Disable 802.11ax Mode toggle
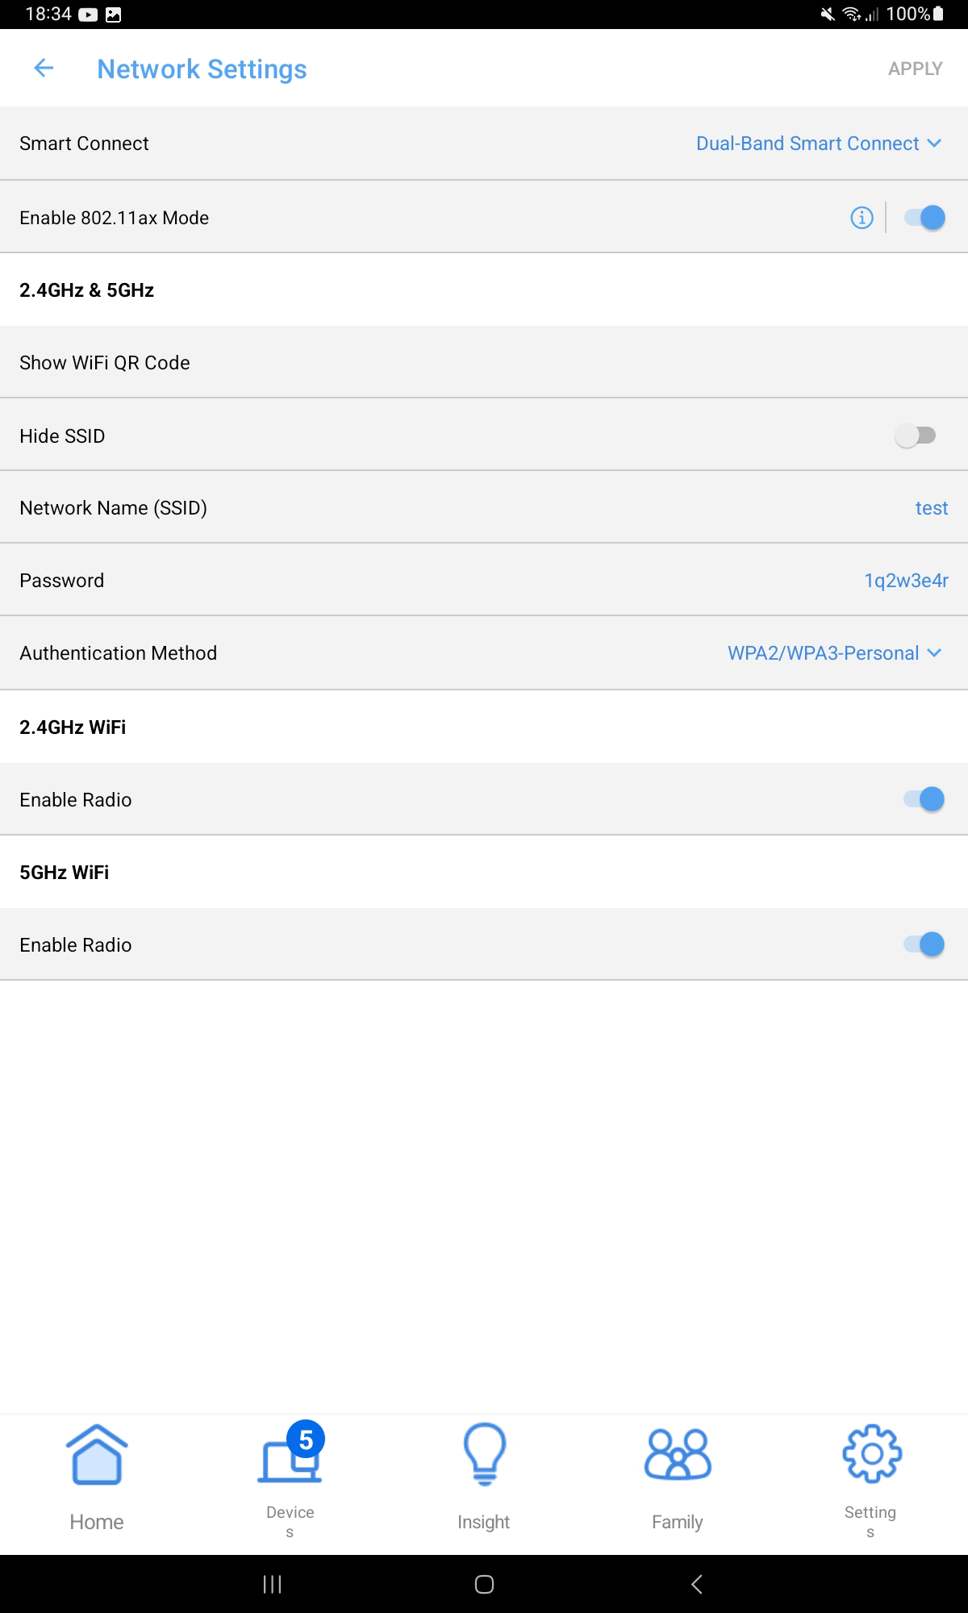 924,218
